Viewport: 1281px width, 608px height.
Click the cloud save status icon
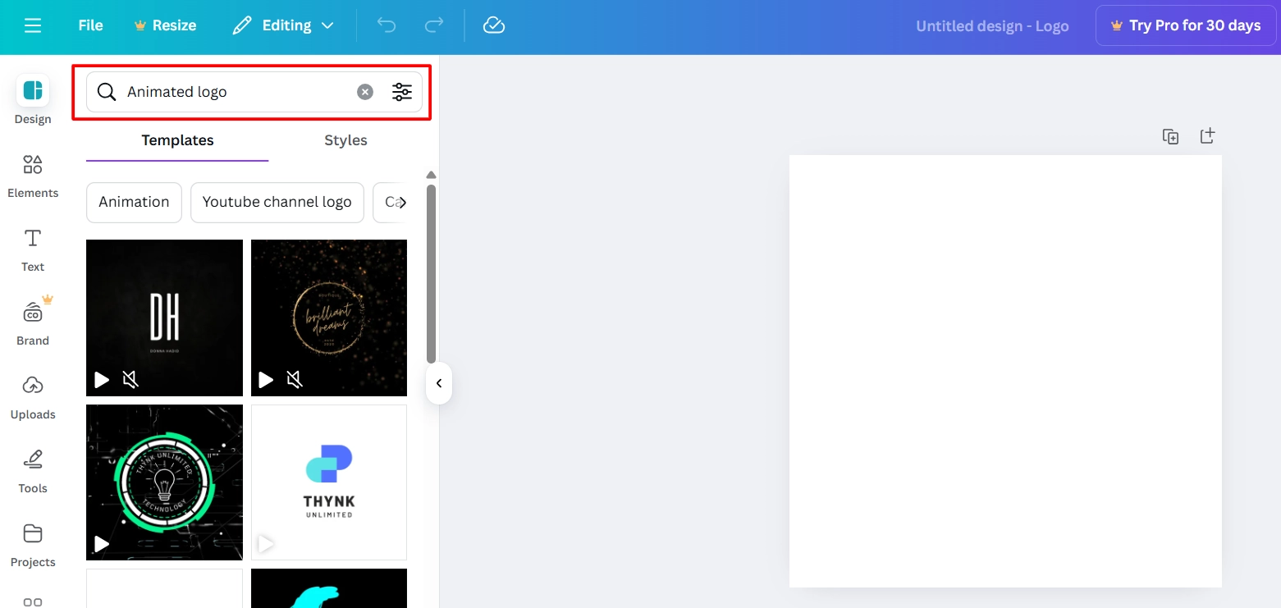494,25
